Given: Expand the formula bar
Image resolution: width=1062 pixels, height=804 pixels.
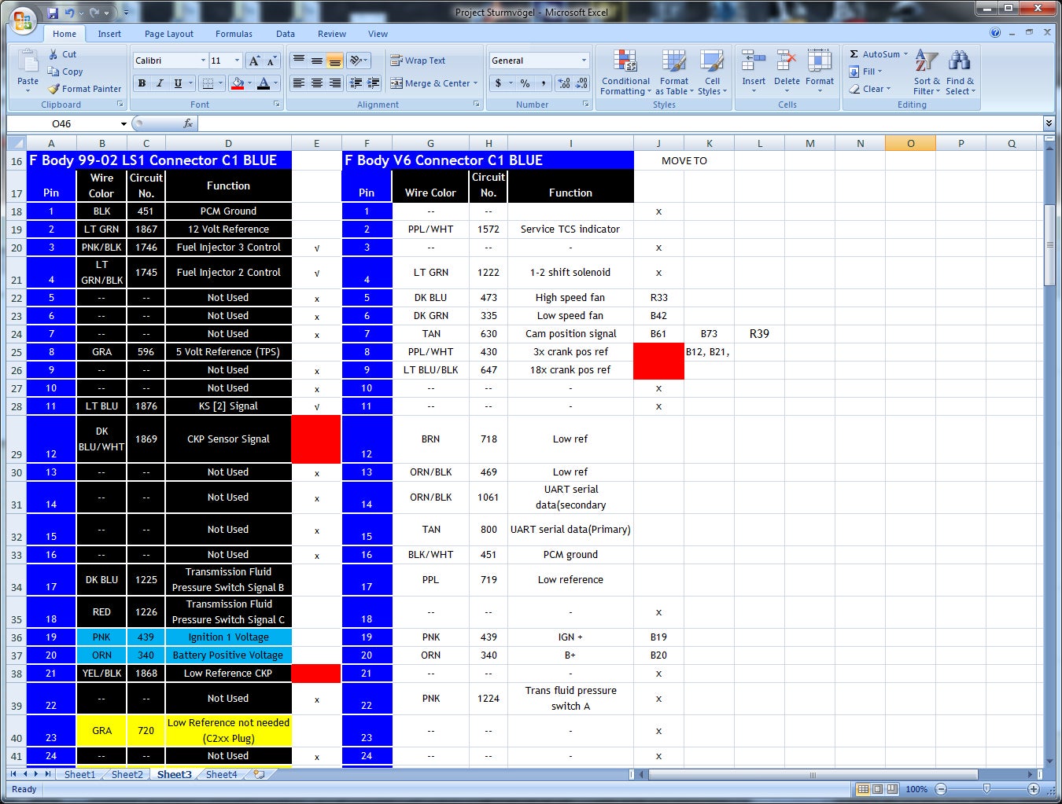Looking at the screenshot, I should (x=1049, y=123).
